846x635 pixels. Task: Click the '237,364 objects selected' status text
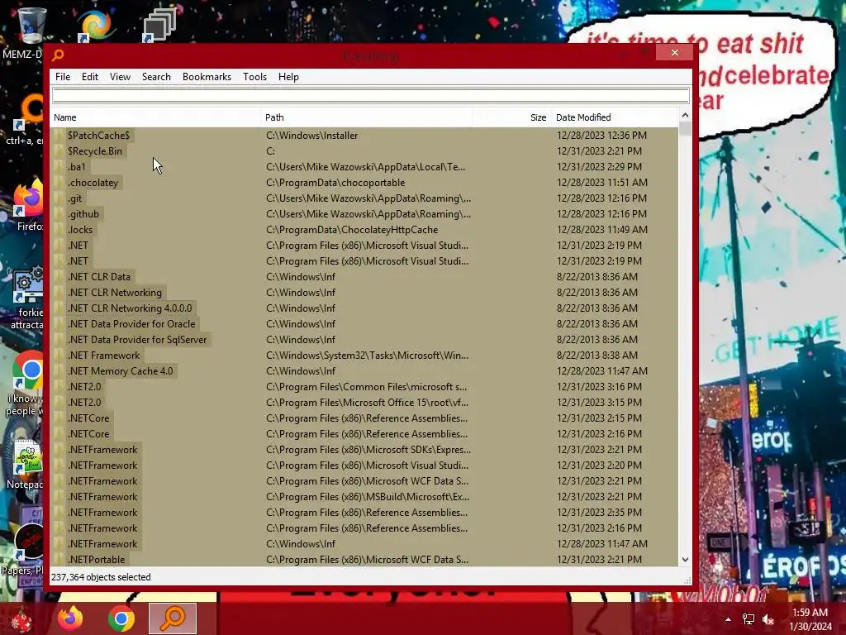pos(101,577)
